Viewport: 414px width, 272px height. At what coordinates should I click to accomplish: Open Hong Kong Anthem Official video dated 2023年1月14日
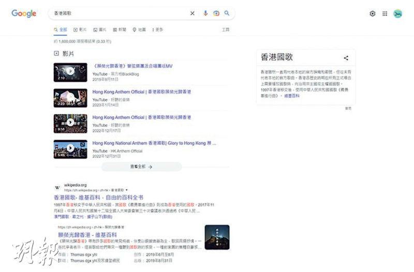pos(141,92)
